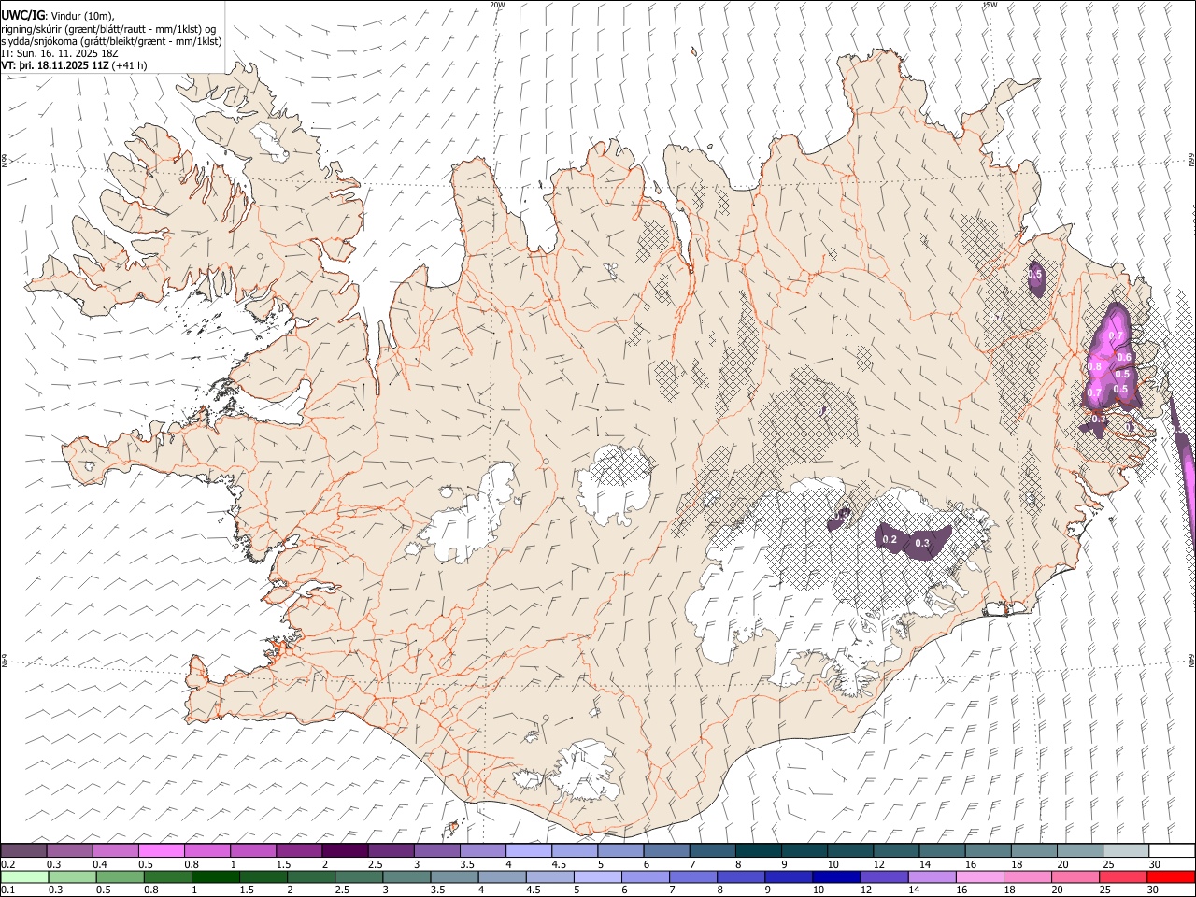
Task: Choose the lavender 4 swatch in the snow scale
Action: point(529,851)
